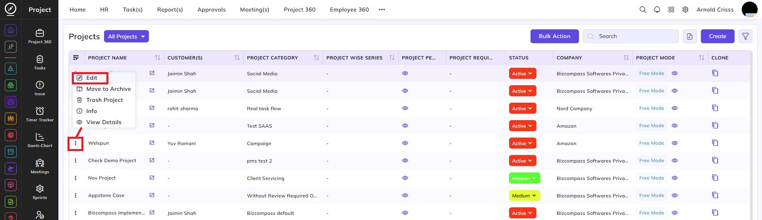Clone the Nov Project row
762x220 pixels.
coord(715,178)
